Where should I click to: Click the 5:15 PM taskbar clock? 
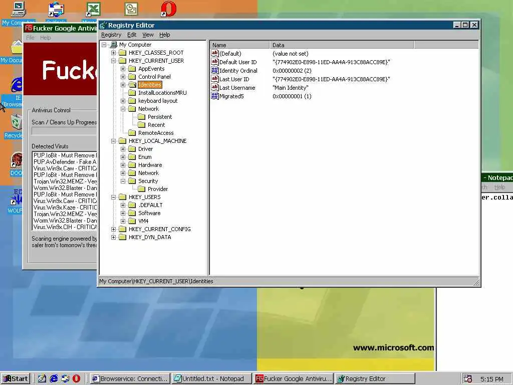pyautogui.click(x=492, y=379)
